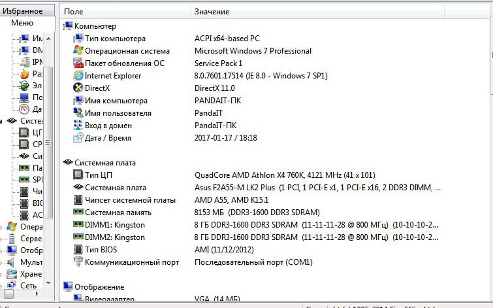The height and width of the screenshot is (308, 493).
Task: Click the Windows flag icon beside Операционная система
Action: coord(78,51)
